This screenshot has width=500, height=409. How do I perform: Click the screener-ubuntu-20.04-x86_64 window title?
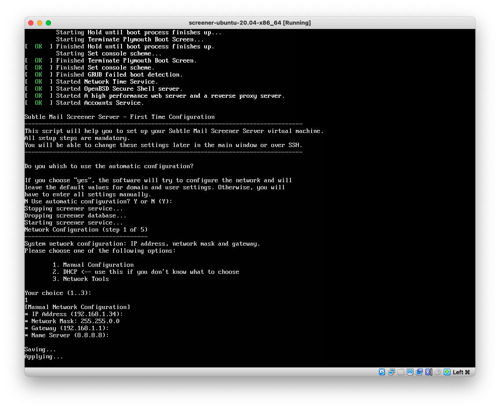point(250,23)
